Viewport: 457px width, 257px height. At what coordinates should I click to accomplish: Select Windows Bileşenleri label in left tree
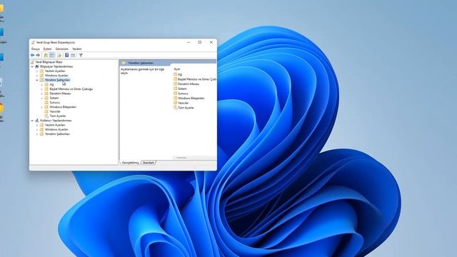tap(63, 107)
